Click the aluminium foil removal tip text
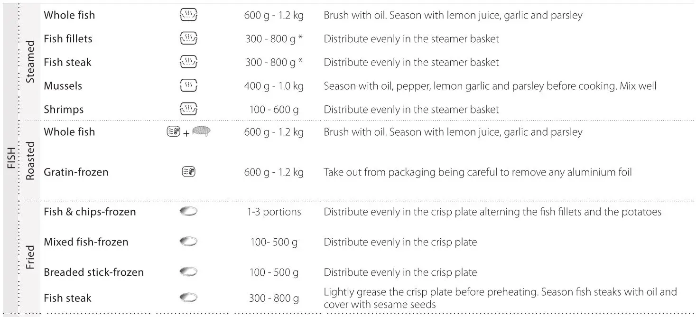Image resolution: width=696 pixels, height=317 pixels. click(477, 172)
